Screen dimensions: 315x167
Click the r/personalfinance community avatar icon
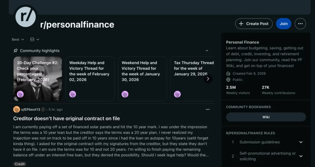point(26,17)
